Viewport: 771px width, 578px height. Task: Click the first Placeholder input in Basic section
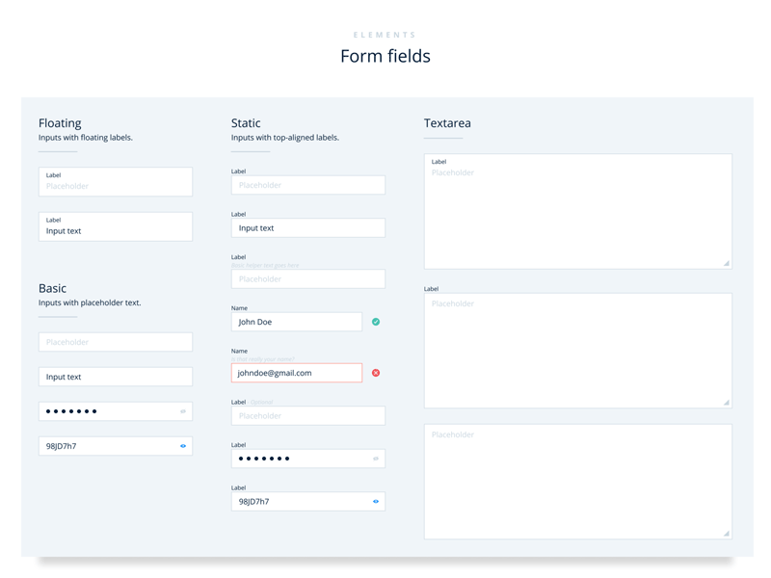115,342
